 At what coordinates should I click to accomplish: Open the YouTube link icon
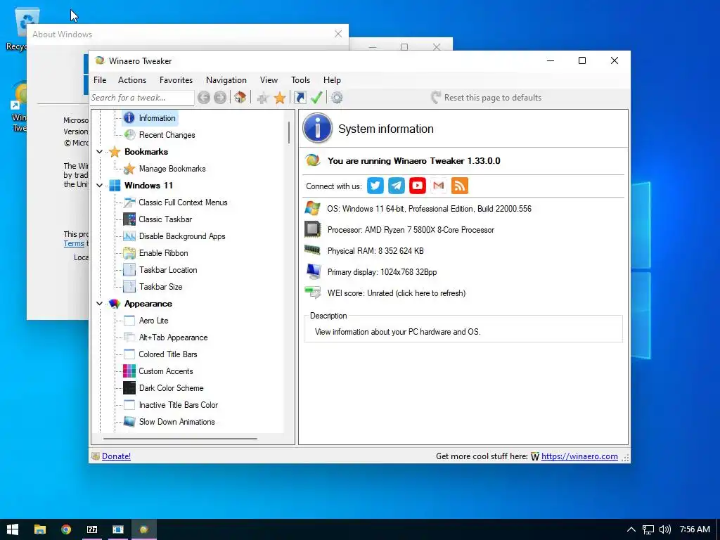[x=418, y=186]
